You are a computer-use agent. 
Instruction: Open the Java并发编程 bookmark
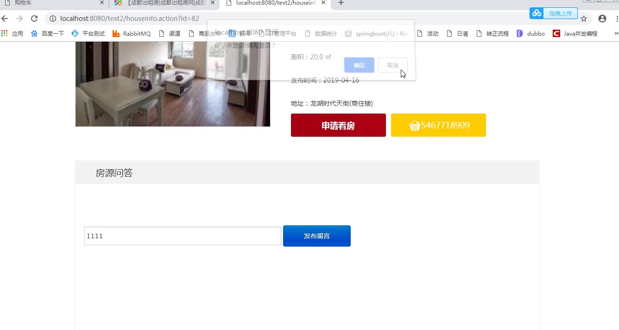point(575,33)
